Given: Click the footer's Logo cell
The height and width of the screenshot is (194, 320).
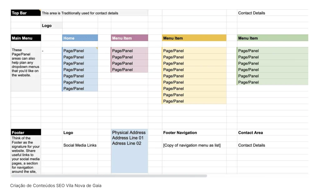Looking at the screenshot, I should 68,133.
